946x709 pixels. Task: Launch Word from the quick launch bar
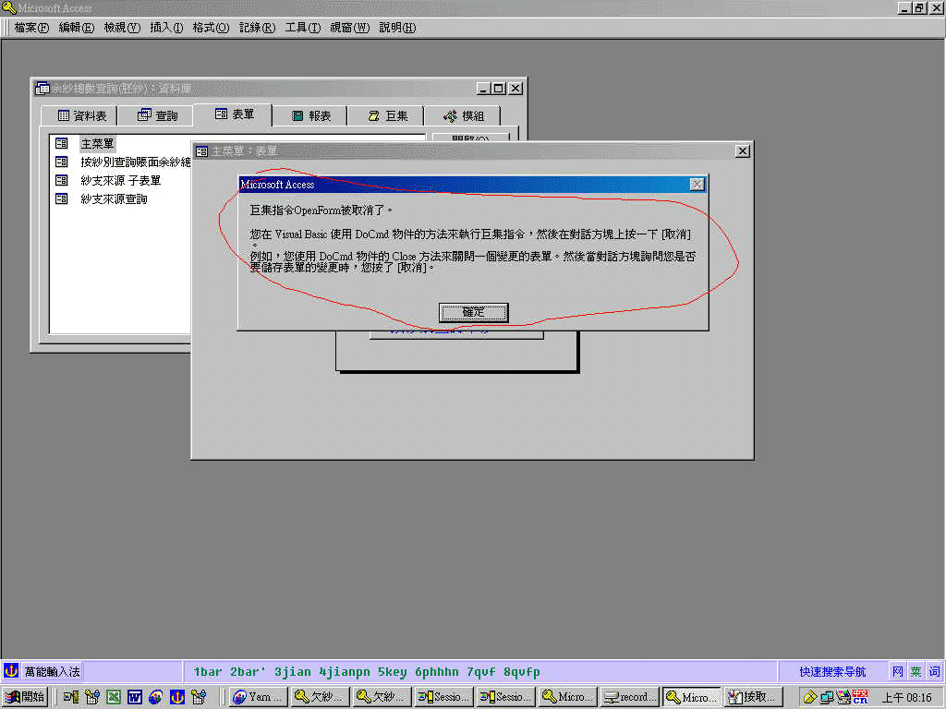point(135,698)
